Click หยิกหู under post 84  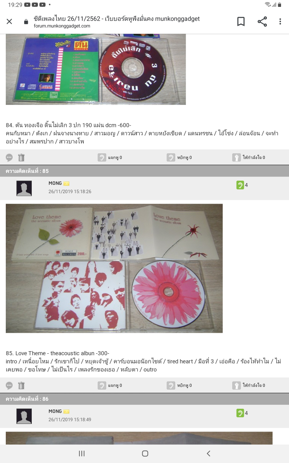point(179,157)
